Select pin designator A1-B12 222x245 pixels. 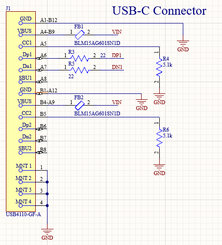click(49, 20)
